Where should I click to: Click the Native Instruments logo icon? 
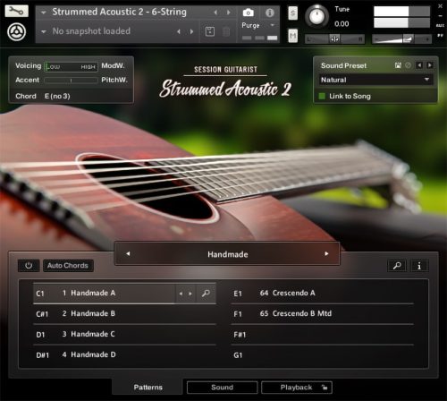pyautogui.click(x=16, y=32)
